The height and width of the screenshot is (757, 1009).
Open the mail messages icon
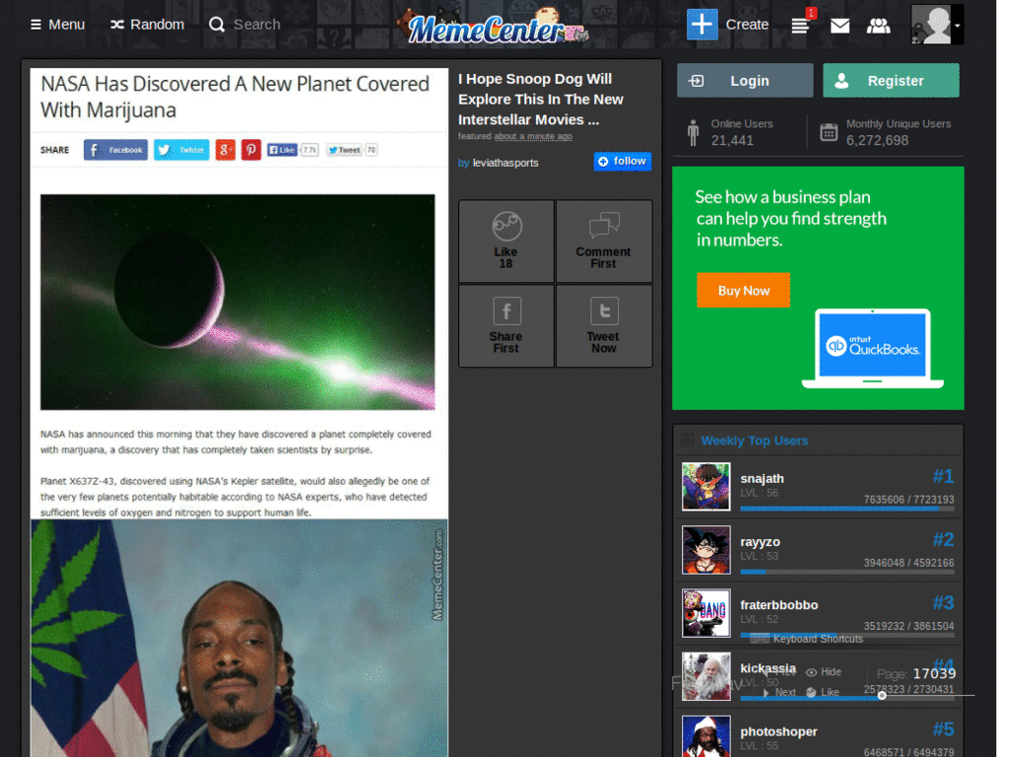pos(840,26)
